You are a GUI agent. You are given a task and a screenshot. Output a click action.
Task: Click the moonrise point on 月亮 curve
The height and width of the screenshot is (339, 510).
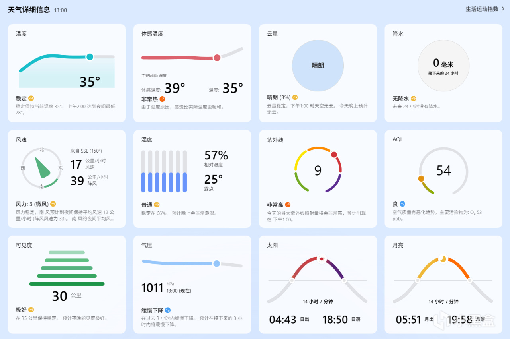417,280
